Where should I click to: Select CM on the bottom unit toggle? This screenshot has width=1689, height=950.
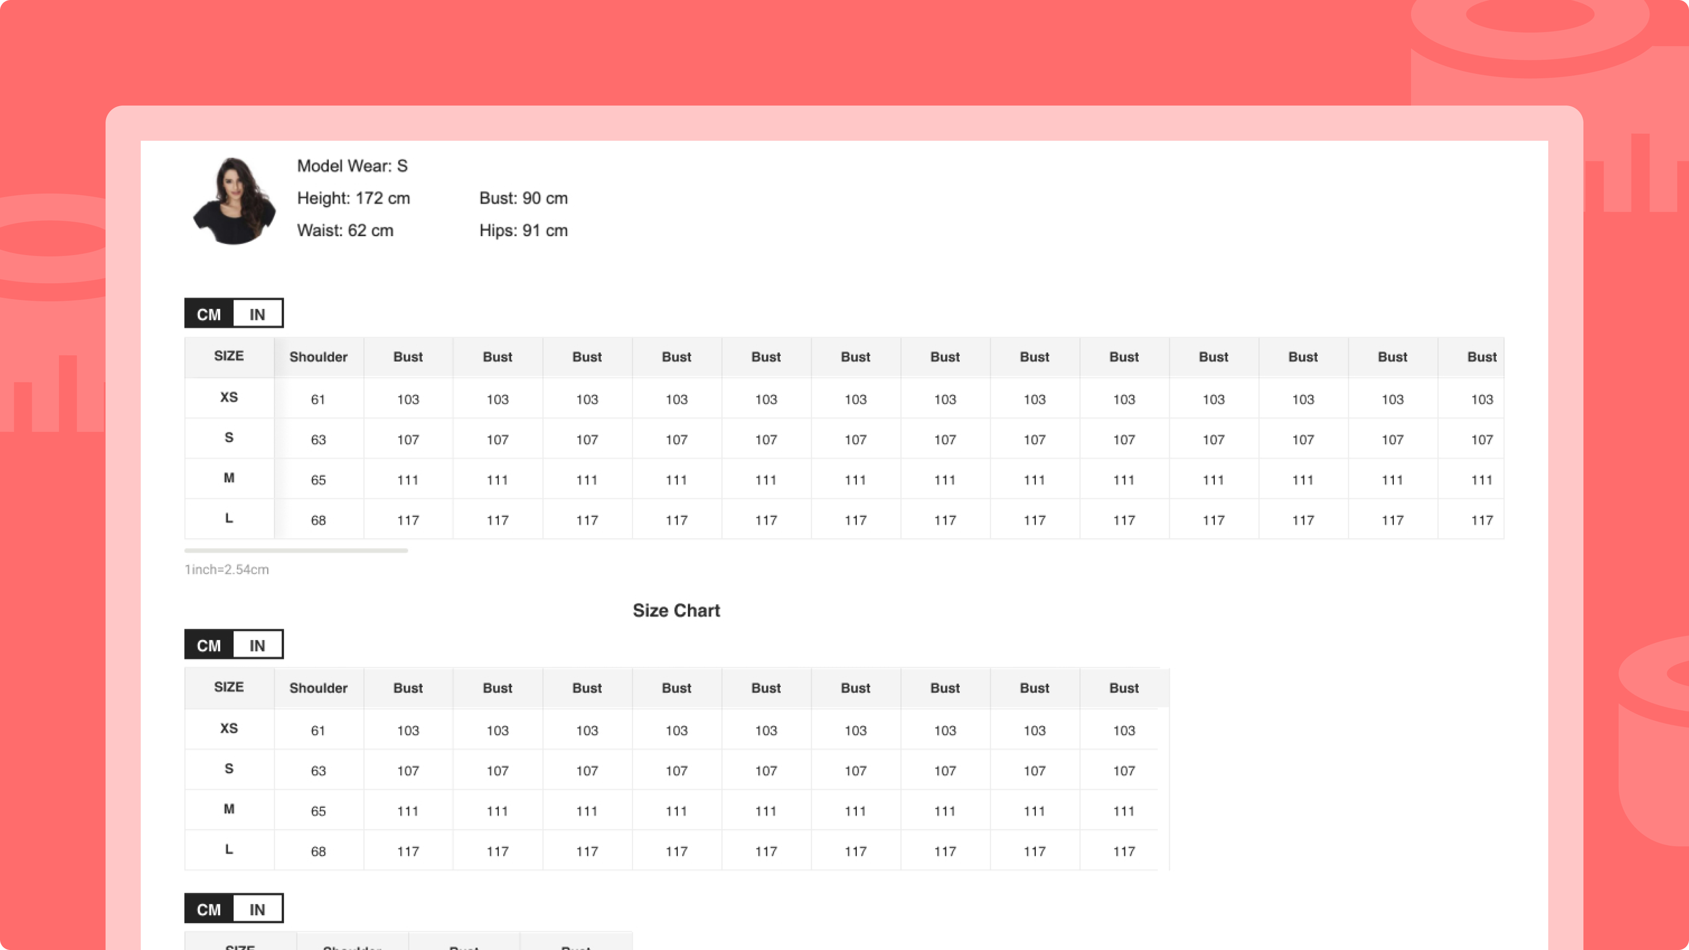pyautogui.click(x=209, y=909)
